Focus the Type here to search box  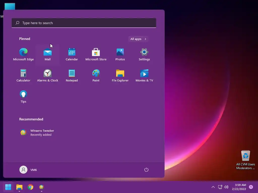pos(84,23)
